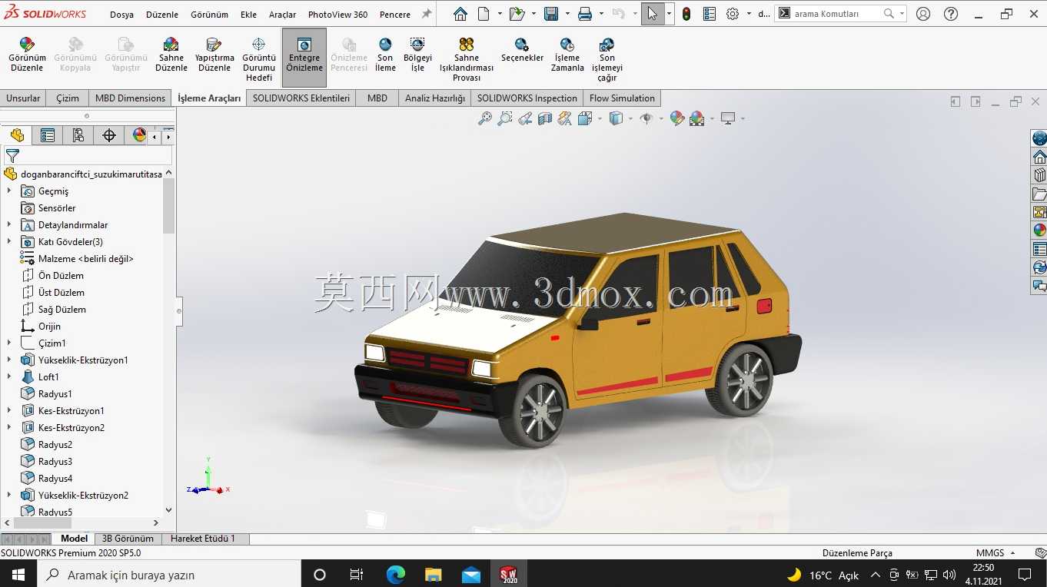Click Home icon in title toolbar
Viewport: 1047px width, 587px height.
[460, 14]
